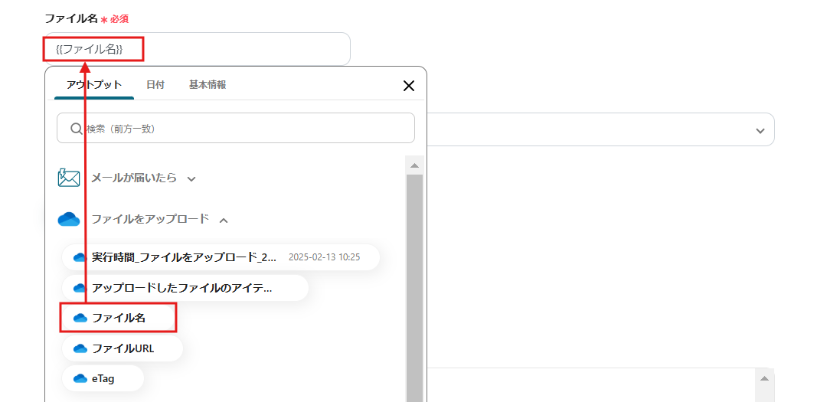This screenshot has height=402, width=827.
Task: Close the output picker with the X button
Action: point(409,86)
